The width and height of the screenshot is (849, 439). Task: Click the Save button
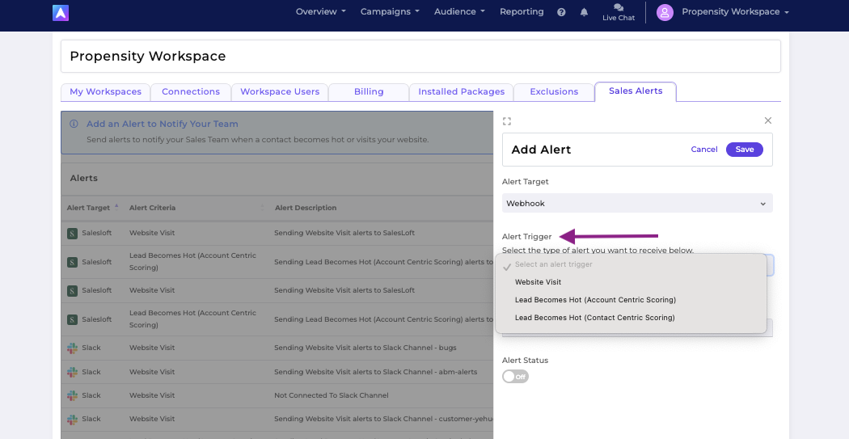pyautogui.click(x=745, y=150)
